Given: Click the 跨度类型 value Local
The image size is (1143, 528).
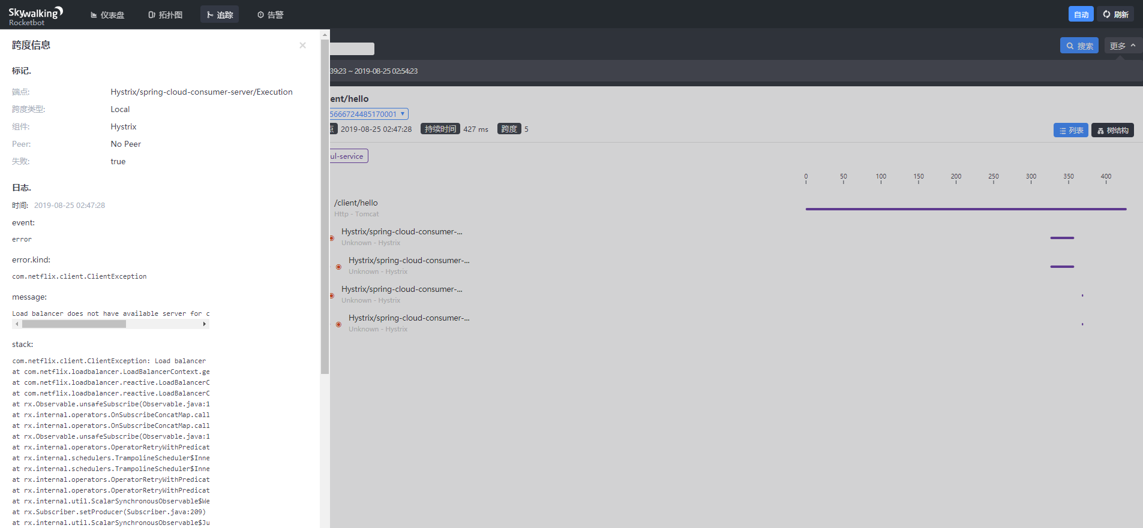Looking at the screenshot, I should 120,109.
